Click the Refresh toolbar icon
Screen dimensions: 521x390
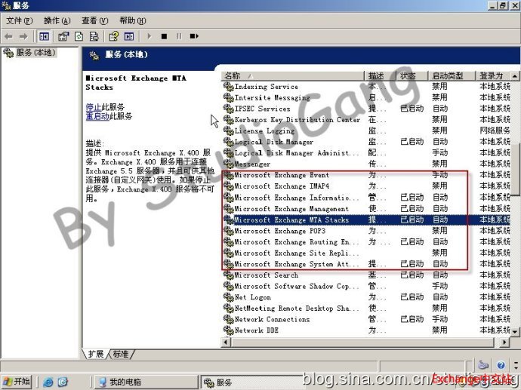point(79,35)
